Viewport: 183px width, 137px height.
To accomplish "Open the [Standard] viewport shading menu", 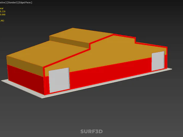I will 12,3.
